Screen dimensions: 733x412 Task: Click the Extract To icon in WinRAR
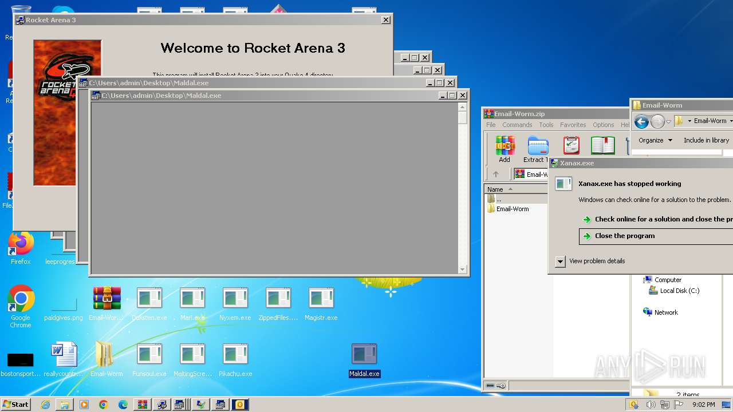537,149
